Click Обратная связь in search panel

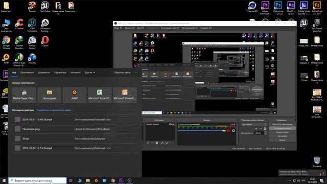(122, 73)
